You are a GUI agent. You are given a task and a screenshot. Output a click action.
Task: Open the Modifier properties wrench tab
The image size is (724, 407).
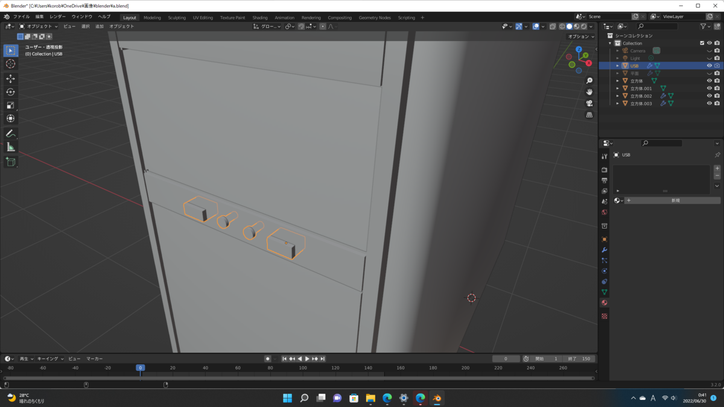pos(605,250)
